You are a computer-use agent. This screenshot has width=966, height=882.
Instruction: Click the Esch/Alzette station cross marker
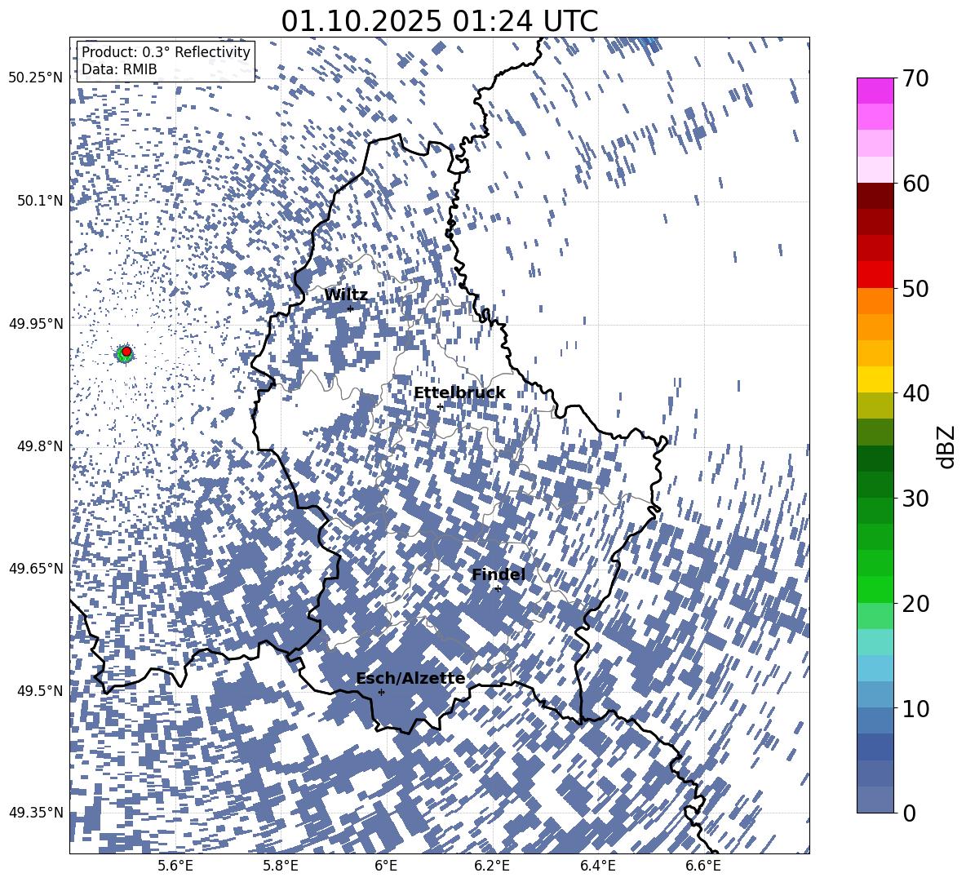tap(381, 692)
